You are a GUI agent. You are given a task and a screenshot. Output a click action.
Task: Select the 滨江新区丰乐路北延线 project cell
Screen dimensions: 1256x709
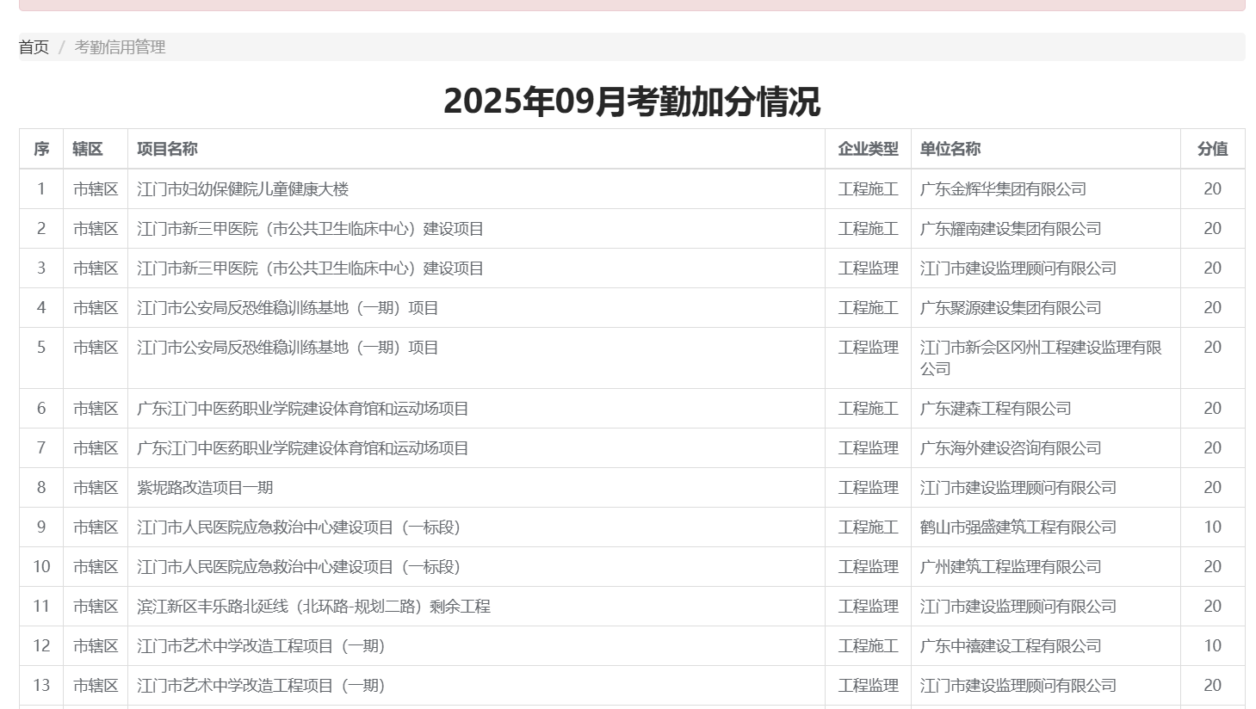pyautogui.click(x=313, y=607)
